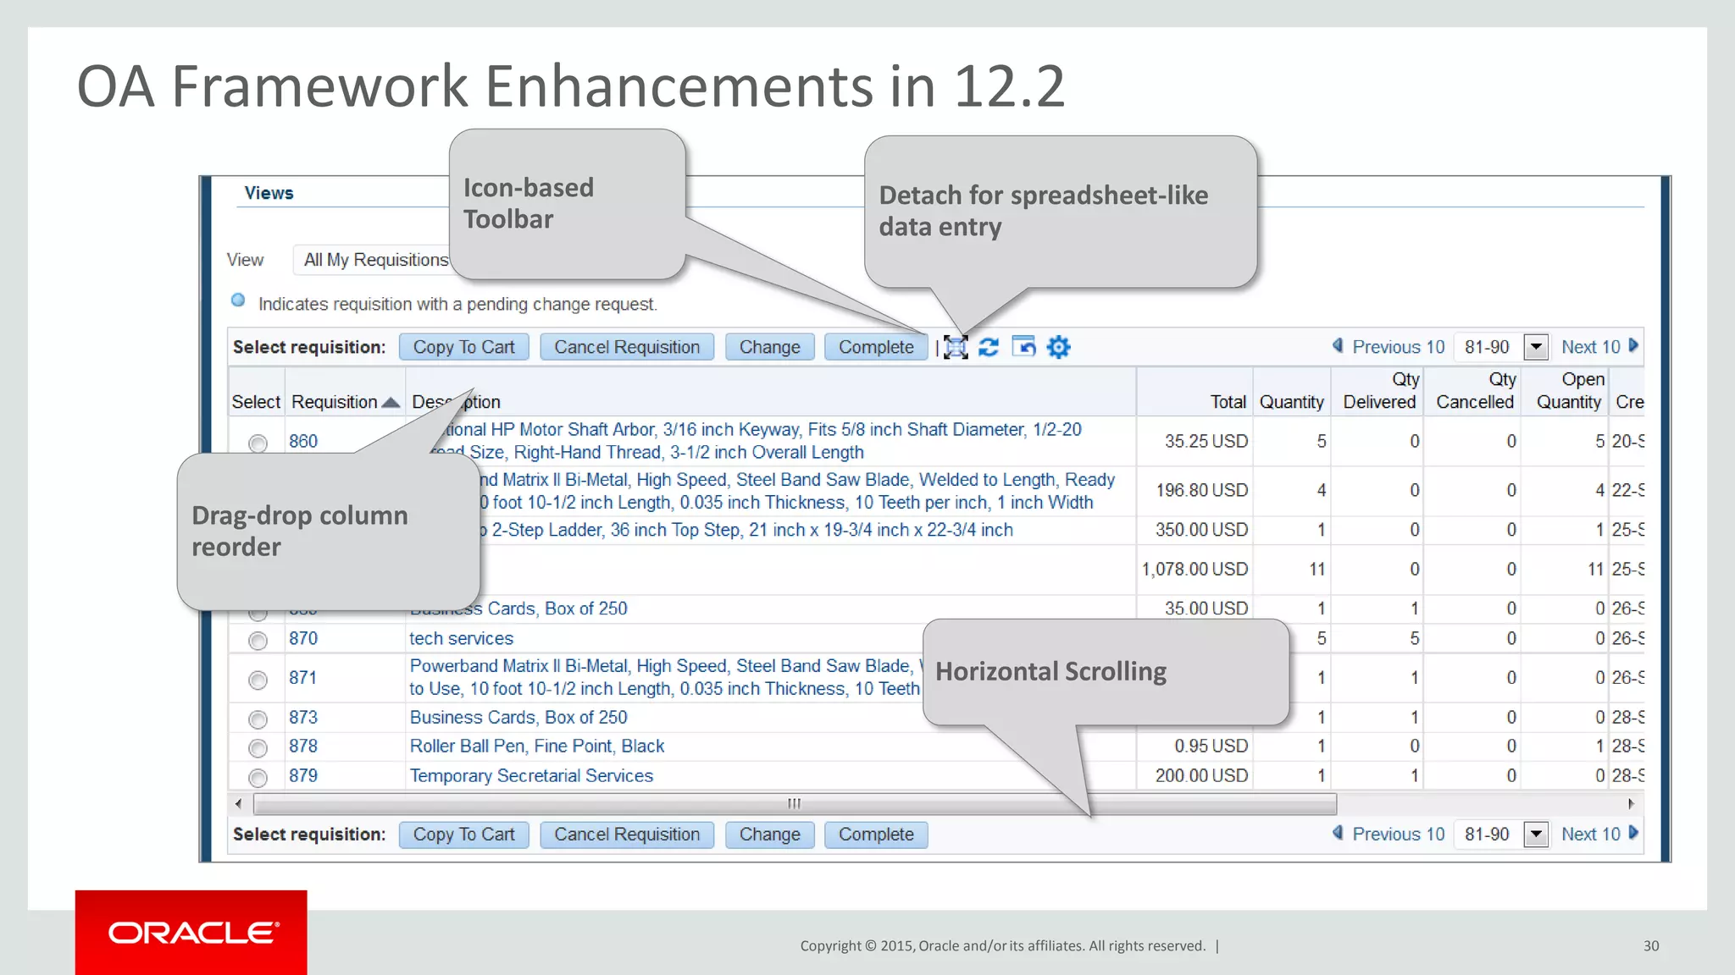Open the top 81-90 range dropdown
The image size is (1735, 975).
pyautogui.click(x=1535, y=347)
